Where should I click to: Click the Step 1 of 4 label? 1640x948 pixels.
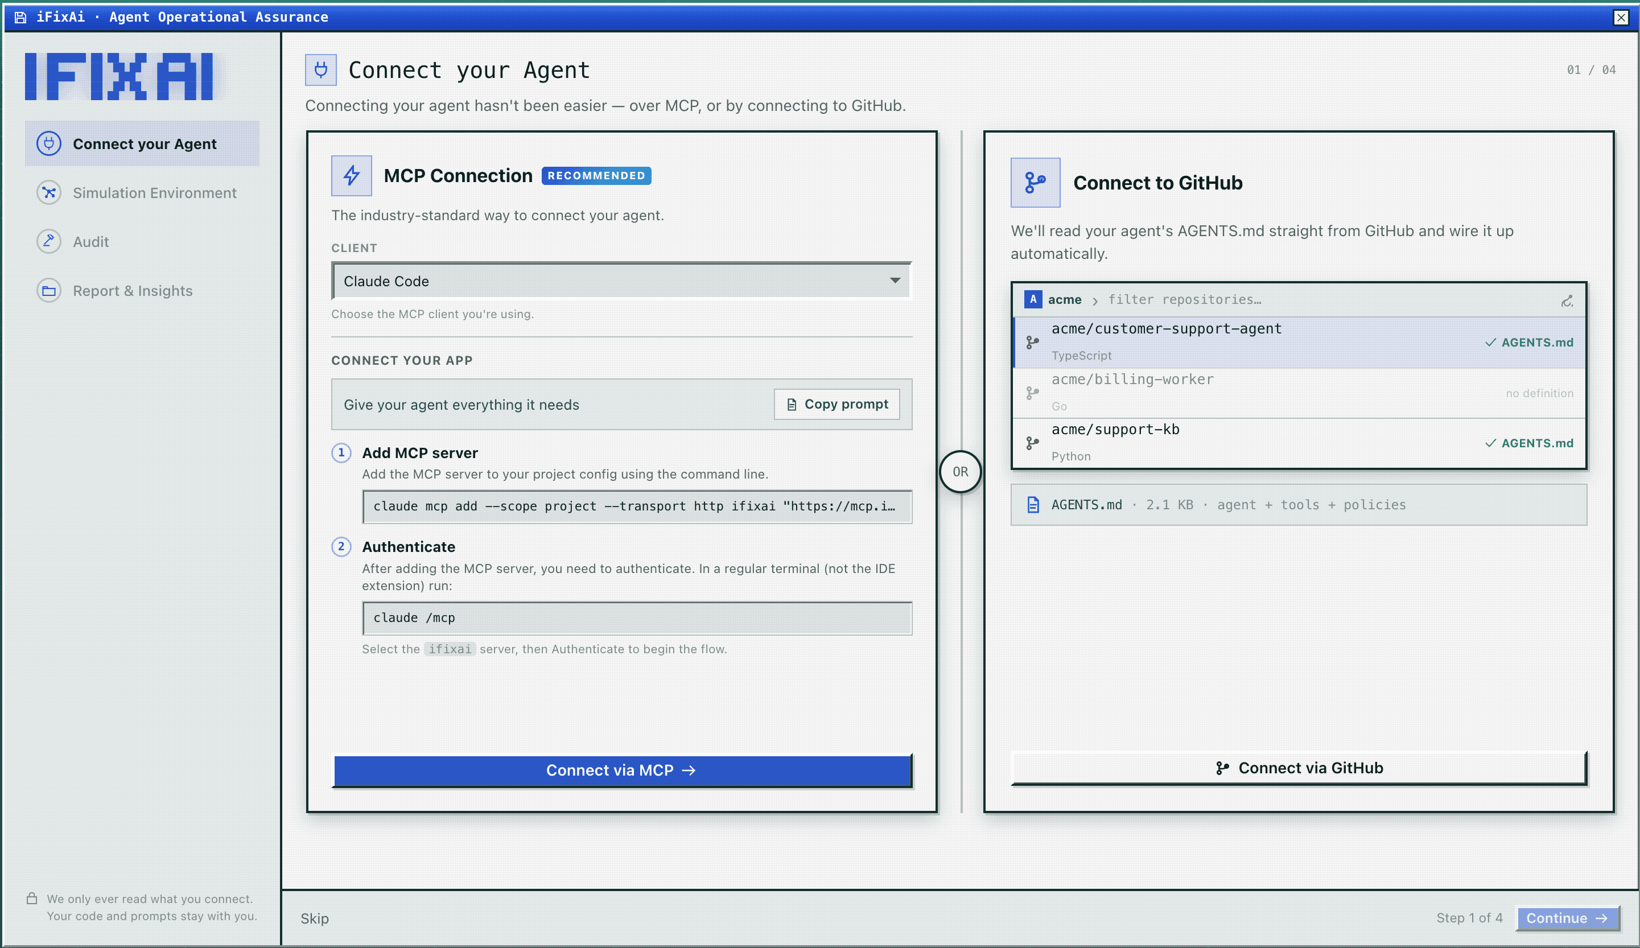click(1469, 918)
